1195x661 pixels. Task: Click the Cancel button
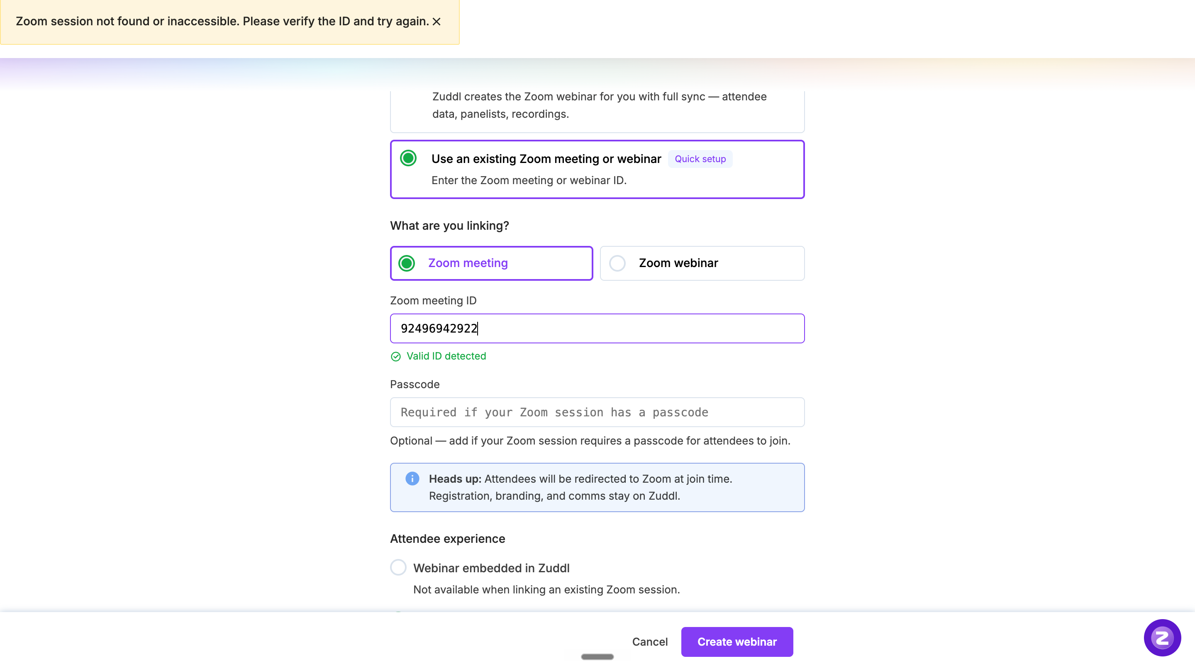649,642
